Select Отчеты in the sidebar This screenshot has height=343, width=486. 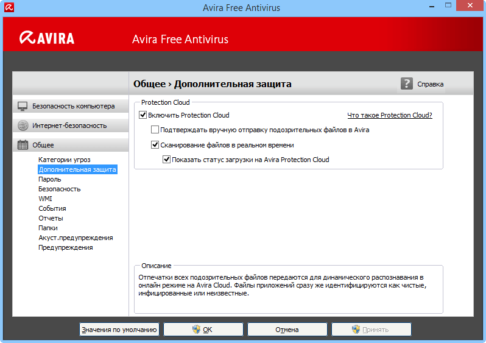(x=51, y=218)
